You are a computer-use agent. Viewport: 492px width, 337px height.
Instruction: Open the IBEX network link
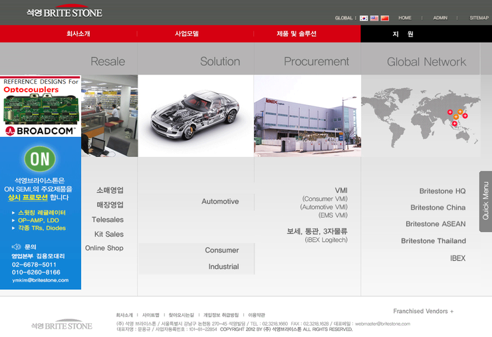(x=458, y=259)
